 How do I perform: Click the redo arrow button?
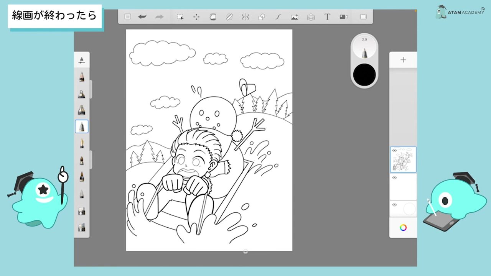(159, 17)
